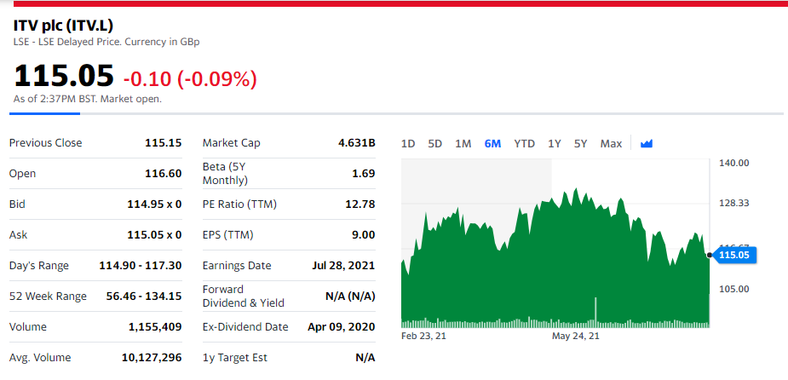Screen dimensions: 788x380
Task: Click the Previous Close label
Action: pyautogui.click(x=45, y=143)
